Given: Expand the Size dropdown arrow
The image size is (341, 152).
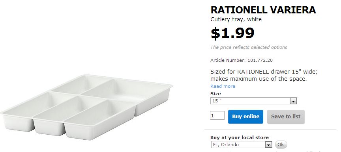Looking at the screenshot, I should [x=293, y=101].
